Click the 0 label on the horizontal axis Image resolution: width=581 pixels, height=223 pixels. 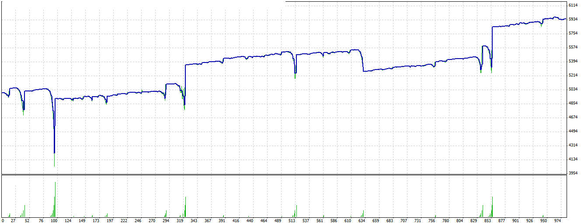(3, 220)
